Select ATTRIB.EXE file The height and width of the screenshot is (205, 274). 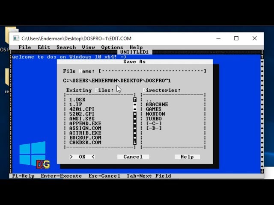tap(85, 133)
